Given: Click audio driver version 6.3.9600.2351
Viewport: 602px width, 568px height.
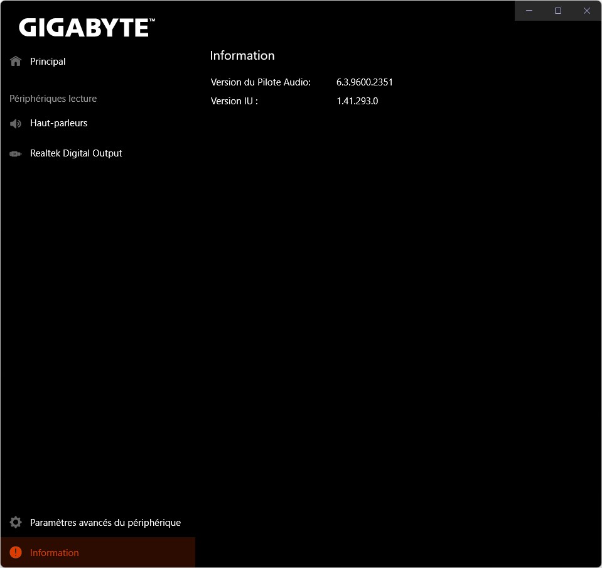Looking at the screenshot, I should click(365, 82).
